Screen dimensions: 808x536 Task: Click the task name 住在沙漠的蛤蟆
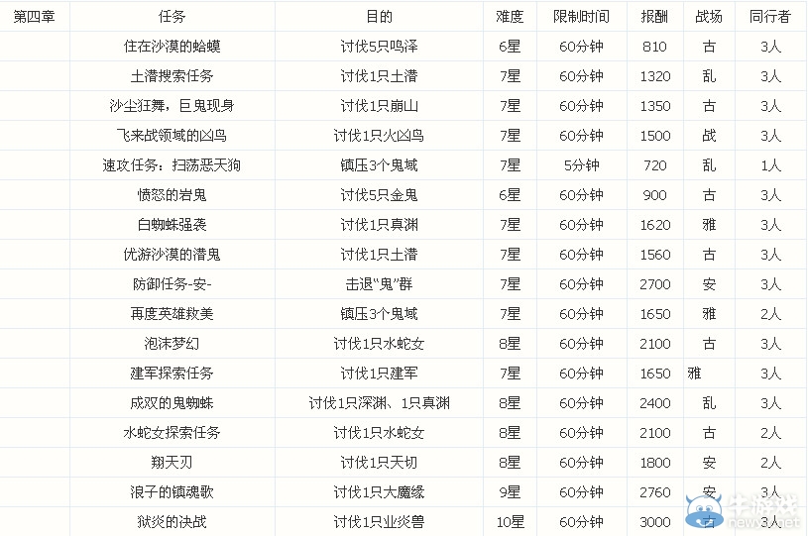172,47
